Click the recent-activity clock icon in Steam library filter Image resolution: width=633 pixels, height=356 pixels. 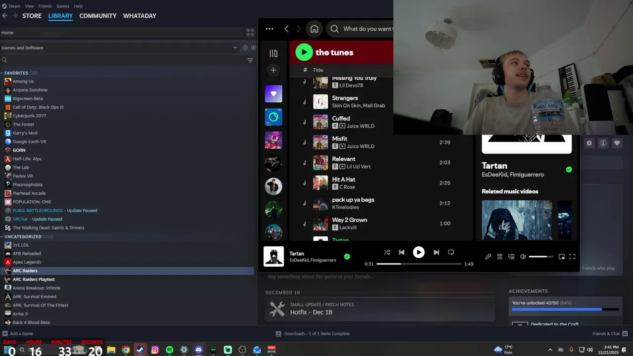[245, 47]
